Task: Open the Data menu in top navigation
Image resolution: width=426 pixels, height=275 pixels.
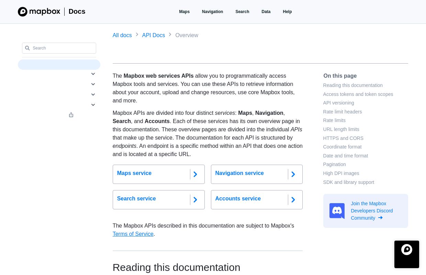Action: point(266,12)
